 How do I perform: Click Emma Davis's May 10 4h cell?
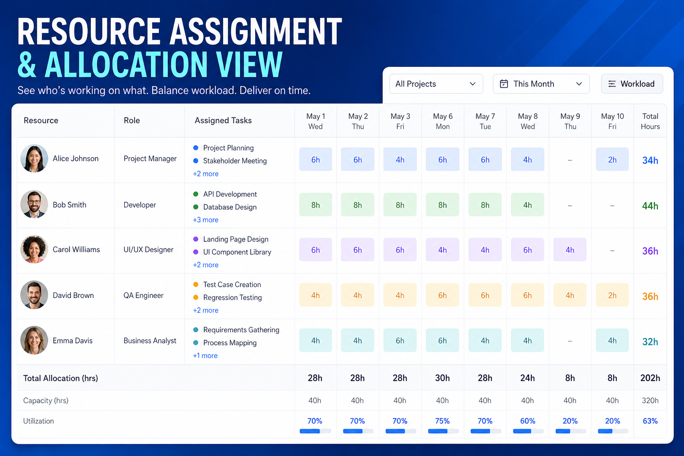click(x=612, y=341)
